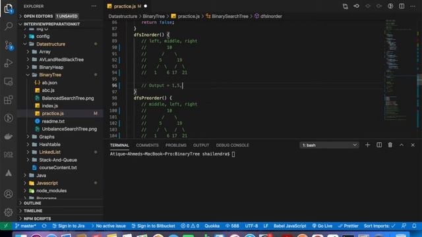422x237 pixels.
Task: Open the Docker view in activity bar
Action: tap(9, 136)
